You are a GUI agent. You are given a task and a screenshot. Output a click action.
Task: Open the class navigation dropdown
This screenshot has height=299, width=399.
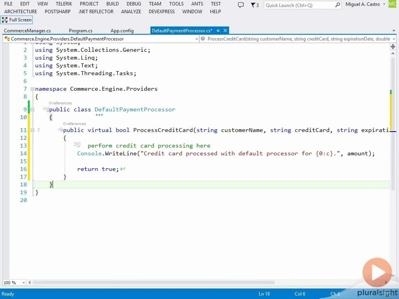point(196,39)
